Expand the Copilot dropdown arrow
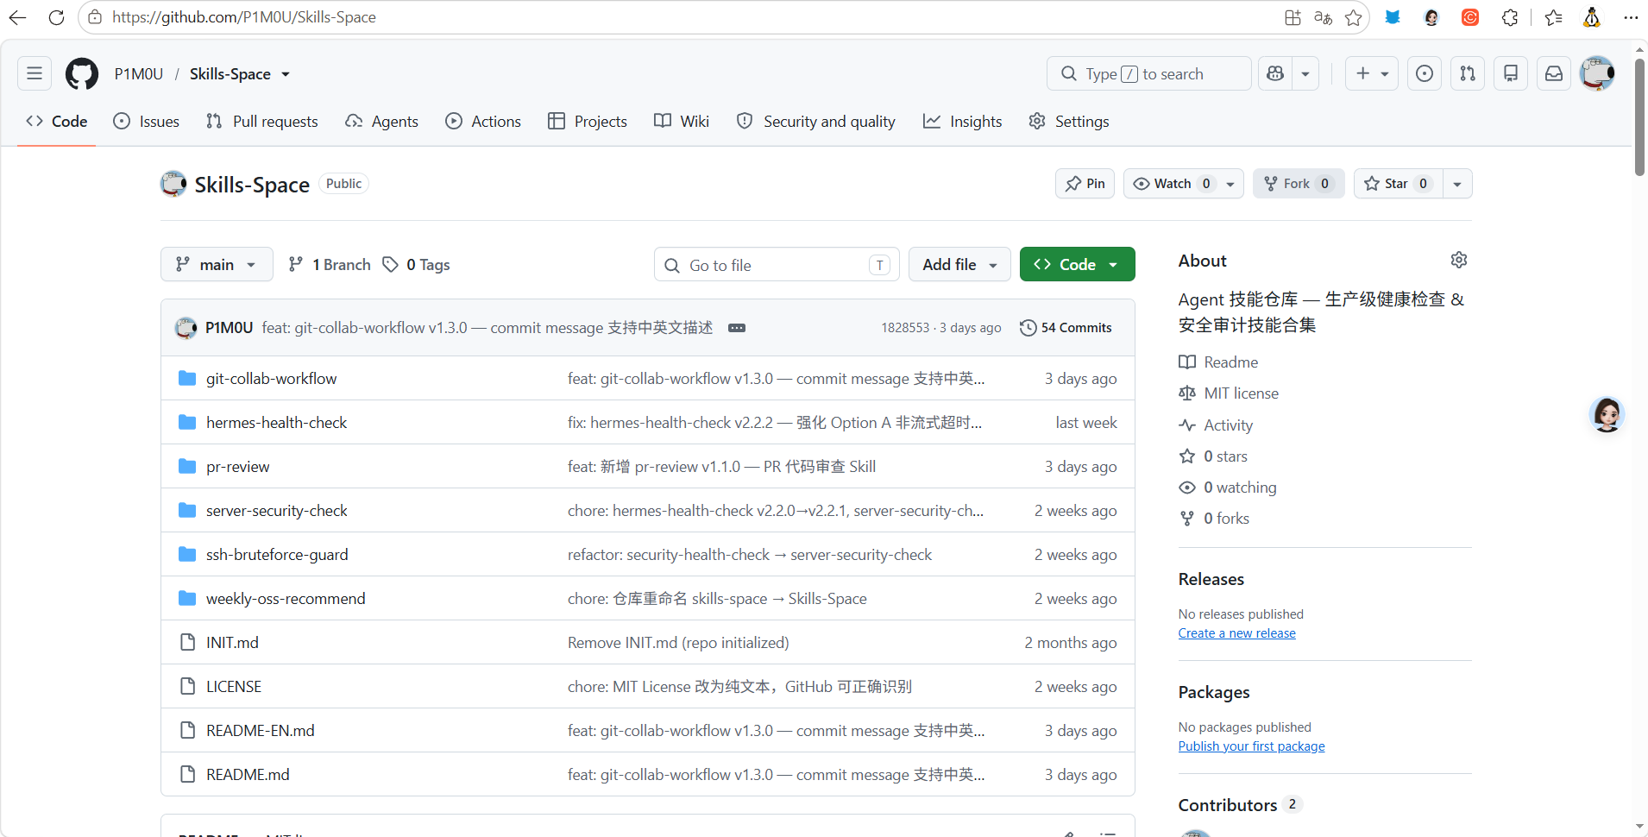The width and height of the screenshot is (1648, 837). point(1305,73)
